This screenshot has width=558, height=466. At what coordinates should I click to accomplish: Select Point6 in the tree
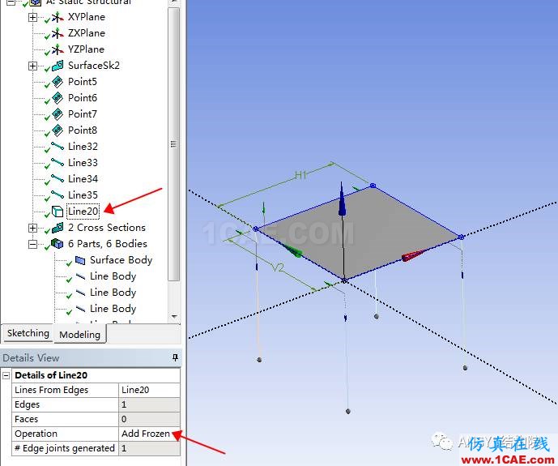[x=83, y=98]
